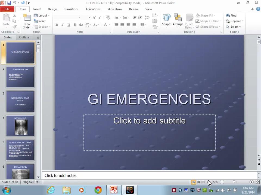The width and height of the screenshot is (261, 195).
Task: Open the Layout dropdown
Action: (42, 15)
